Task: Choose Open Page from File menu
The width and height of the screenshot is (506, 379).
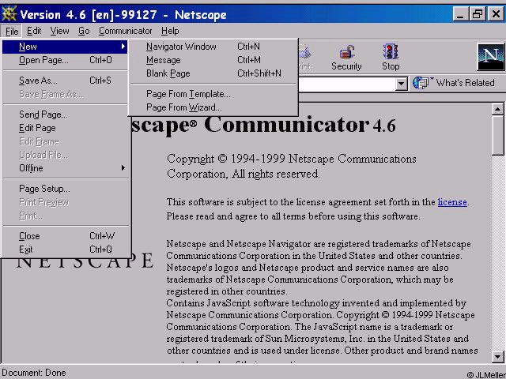Action: tap(66, 60)
